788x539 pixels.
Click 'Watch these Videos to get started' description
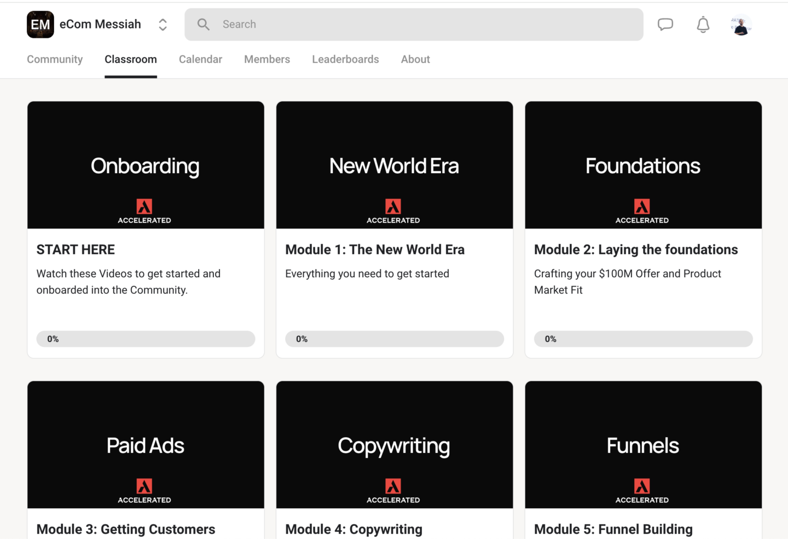coord(129,282)
